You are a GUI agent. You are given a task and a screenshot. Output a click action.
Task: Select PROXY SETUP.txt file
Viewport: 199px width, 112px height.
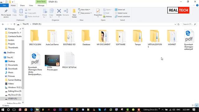click(69, 60)
